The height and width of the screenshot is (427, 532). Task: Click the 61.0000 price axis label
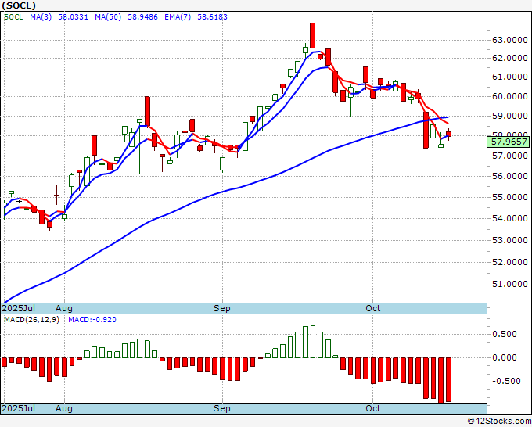(509, 77)
